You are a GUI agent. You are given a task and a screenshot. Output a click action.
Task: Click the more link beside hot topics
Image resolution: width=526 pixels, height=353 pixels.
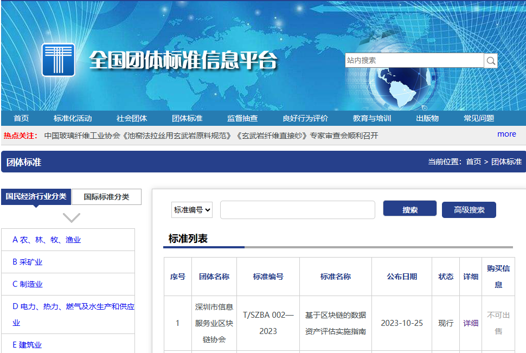point(506,134)
